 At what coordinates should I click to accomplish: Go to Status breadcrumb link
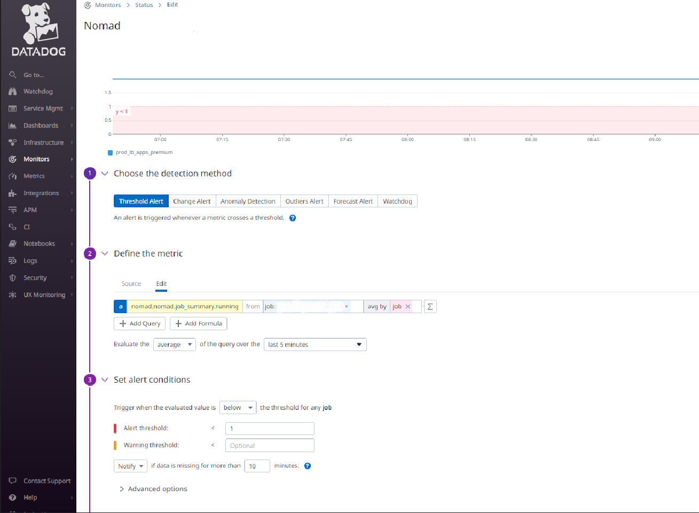click(x=144, y=5)
